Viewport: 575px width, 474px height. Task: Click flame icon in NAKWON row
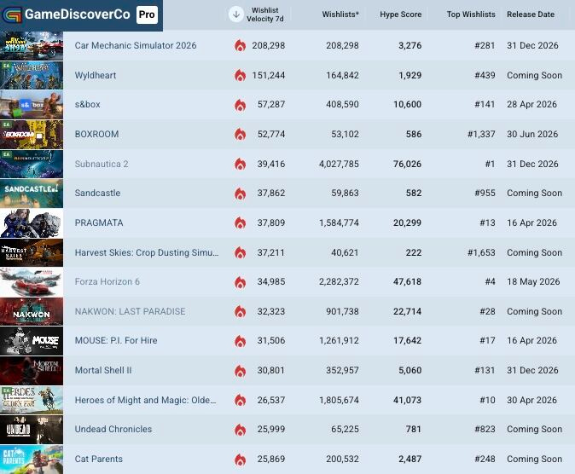(x=241, y=312)
